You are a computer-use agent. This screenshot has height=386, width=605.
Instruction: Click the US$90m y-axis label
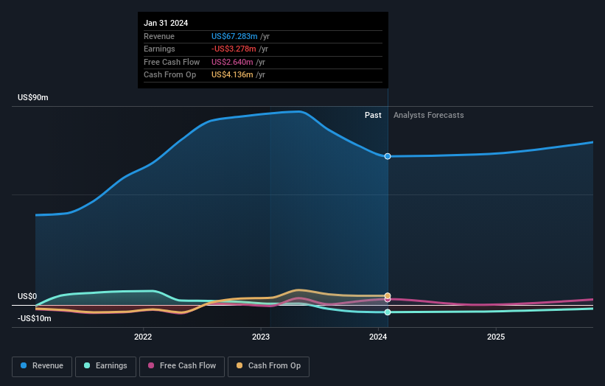click(x=33, y=97)
